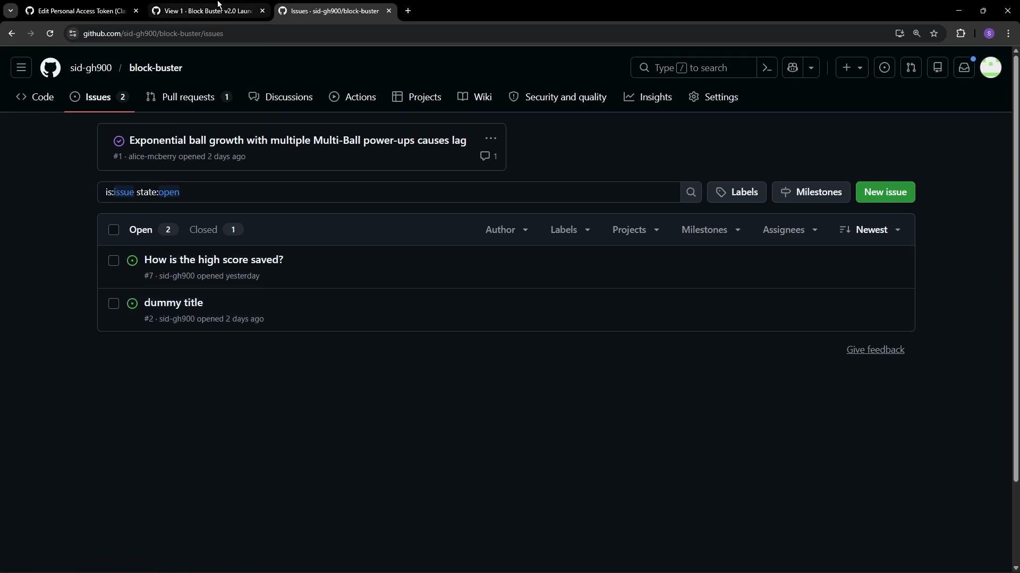Viewport: 1020px width, 573px height.
Task: Click the issue filter search box
Action: click(389, 192)
